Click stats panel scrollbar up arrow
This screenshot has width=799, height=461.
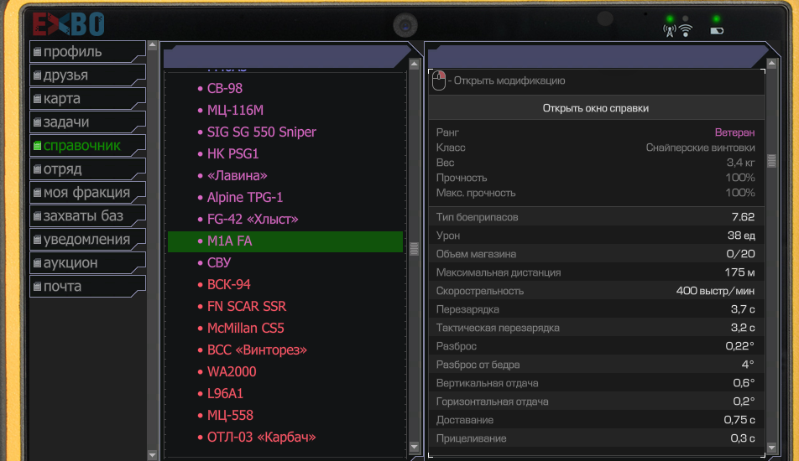click(x=772, y=64)
